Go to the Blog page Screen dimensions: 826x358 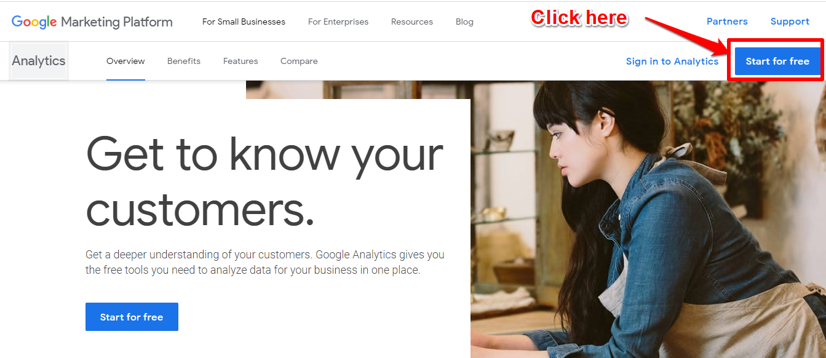click(x=464, y=22)
